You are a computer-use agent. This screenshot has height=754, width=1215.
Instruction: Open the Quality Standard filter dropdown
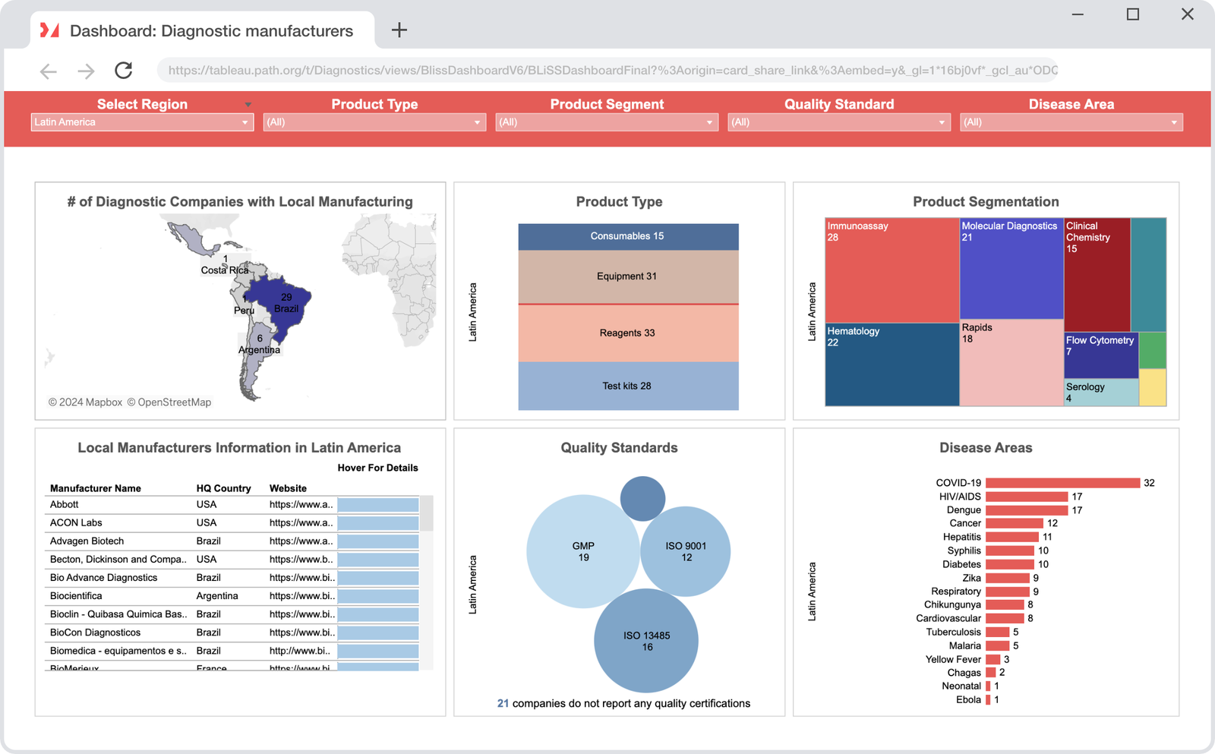(942, 121)
